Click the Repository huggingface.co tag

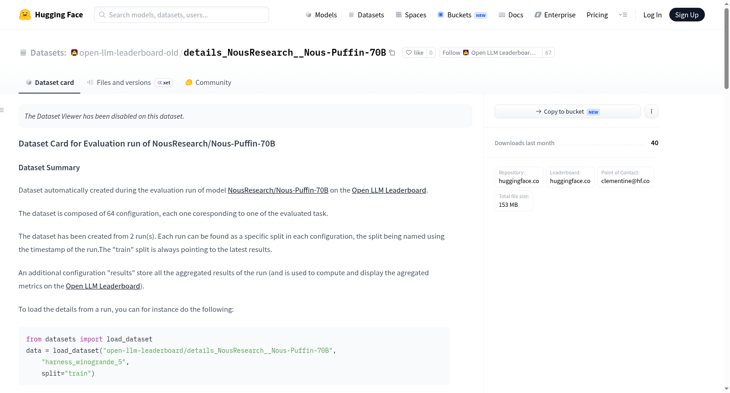coord(519,177)
